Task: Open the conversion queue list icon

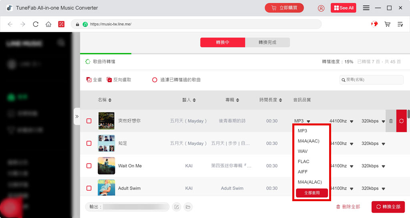Action: (x=400, y=24)
